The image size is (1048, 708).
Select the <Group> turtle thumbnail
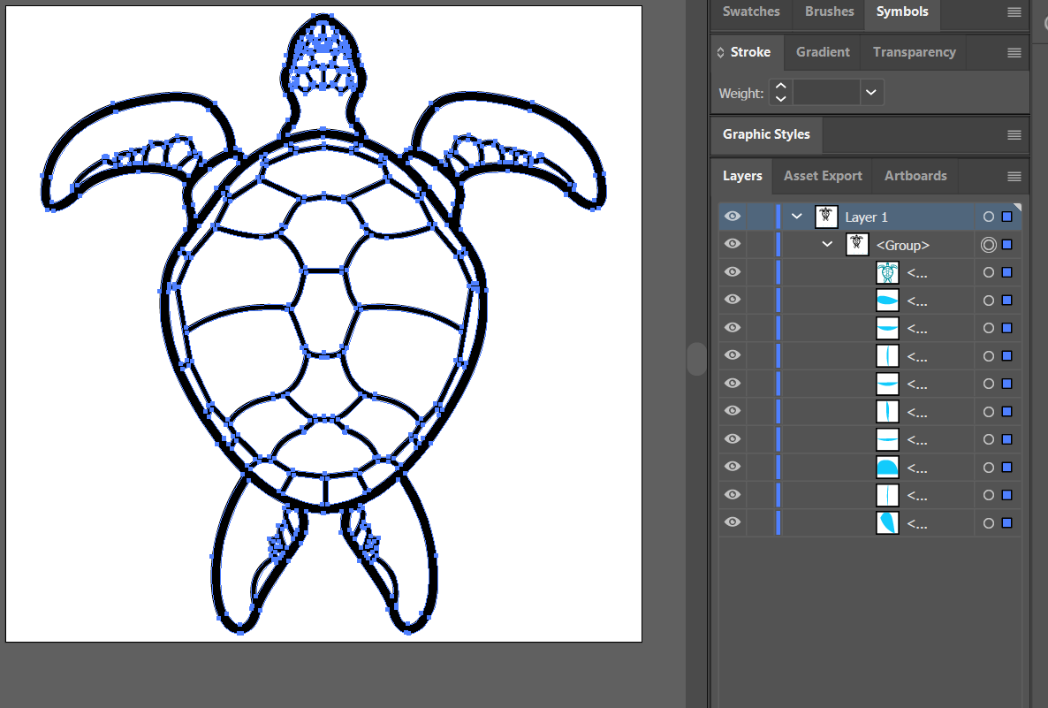(857, 245)
